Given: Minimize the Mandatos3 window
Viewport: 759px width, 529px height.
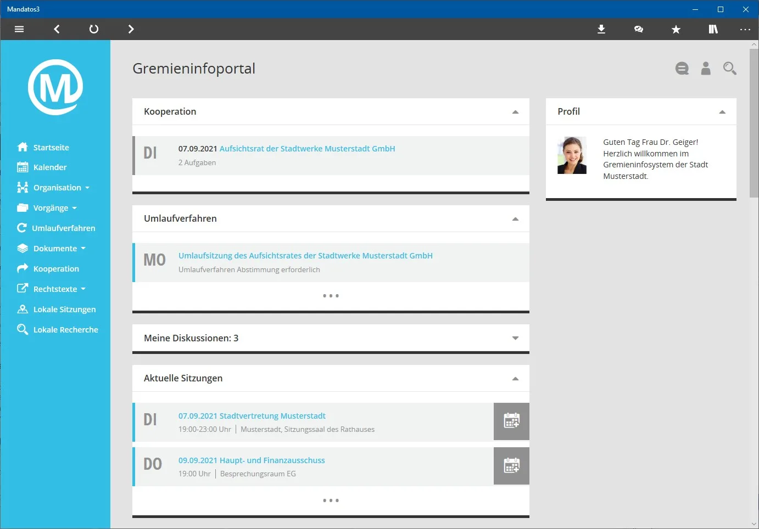Looking at the screenshot, I should [x=695, y=9].
